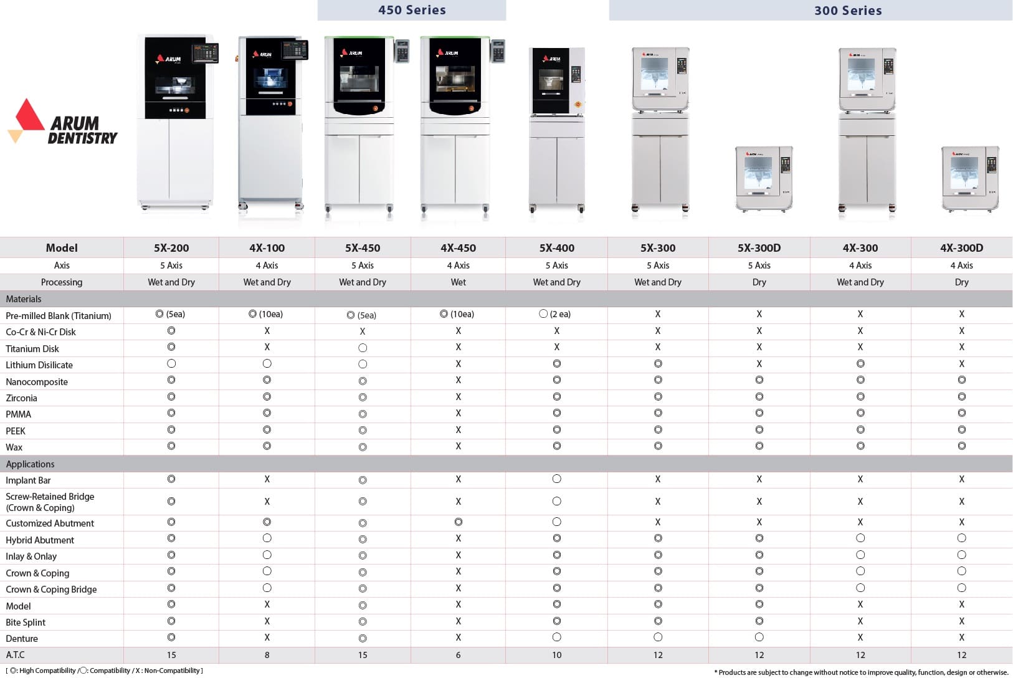This screenshot has height=678, width=1013.
Task: Click the Applications section header
Action: [x=30, y=464]
